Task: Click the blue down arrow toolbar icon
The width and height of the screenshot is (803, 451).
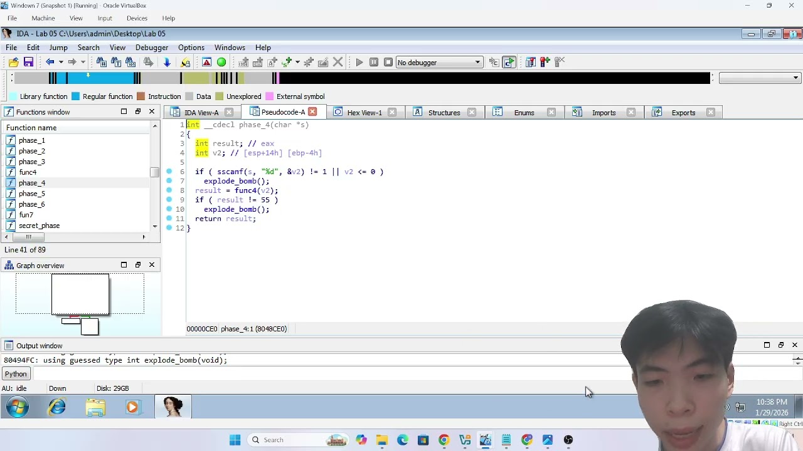Action: point(167,62)
